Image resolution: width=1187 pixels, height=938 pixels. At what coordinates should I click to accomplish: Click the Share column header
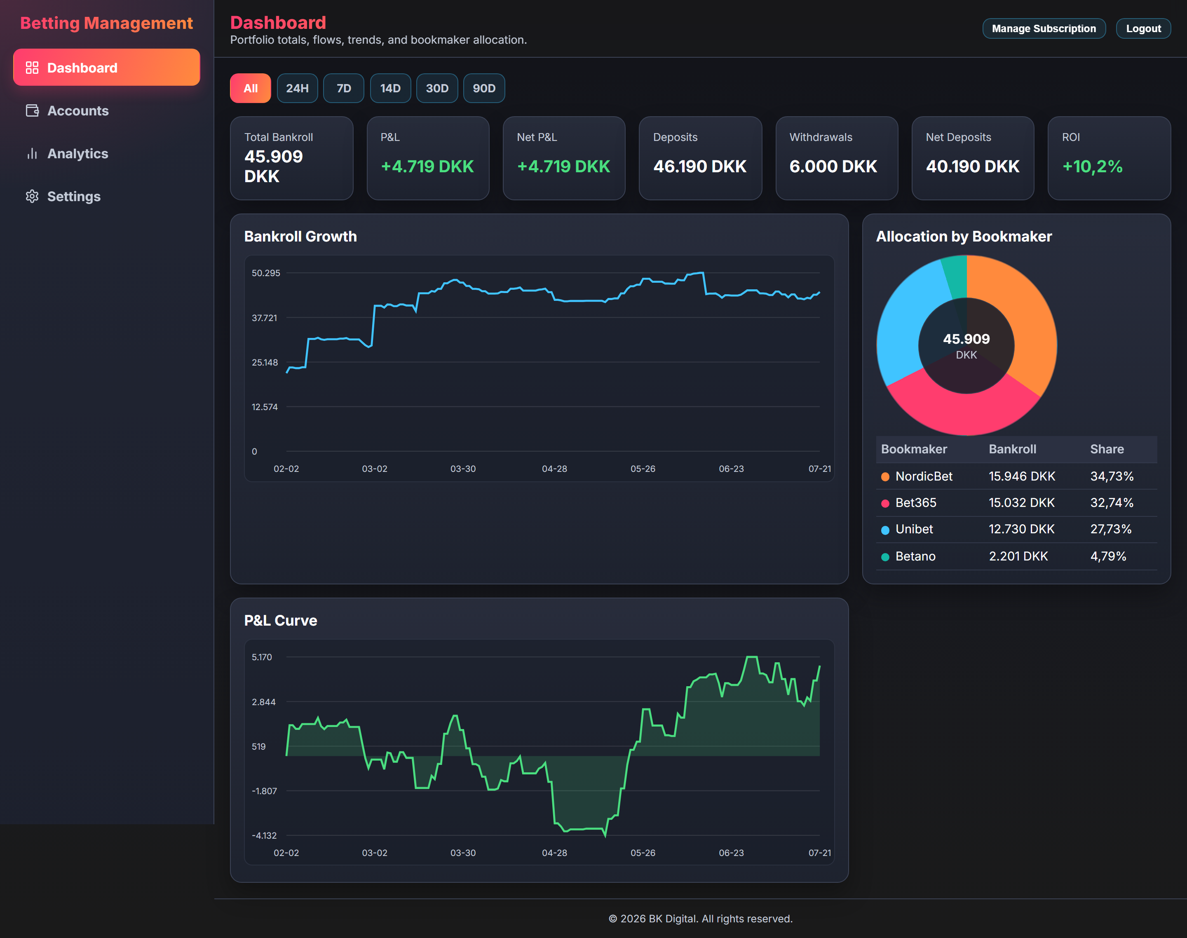click(1107, 449)
